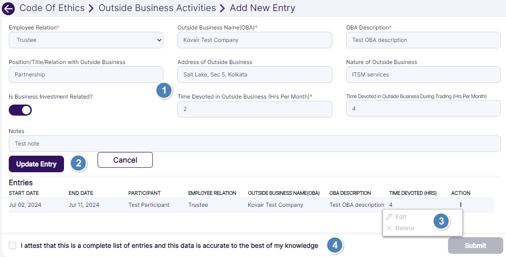Focus the Outside Business Name field

click(x=255, y=40)
